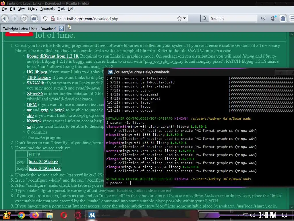Viewport: 294px width, 221px height.
Task: Click the removing doxygen output line
Action: coord(130,110)
